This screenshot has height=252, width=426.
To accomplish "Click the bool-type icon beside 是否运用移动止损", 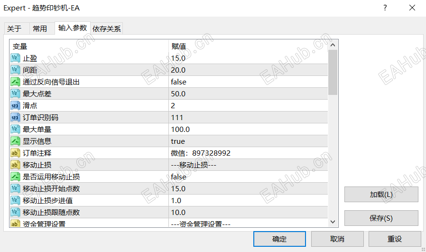I will 15,177.
